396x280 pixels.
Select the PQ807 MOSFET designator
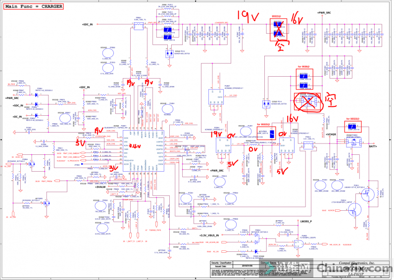(x=227, y=86)
